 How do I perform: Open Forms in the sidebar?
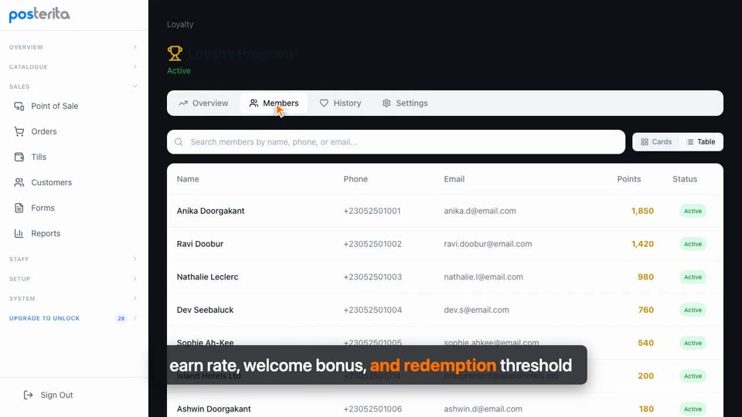[74, 208]
